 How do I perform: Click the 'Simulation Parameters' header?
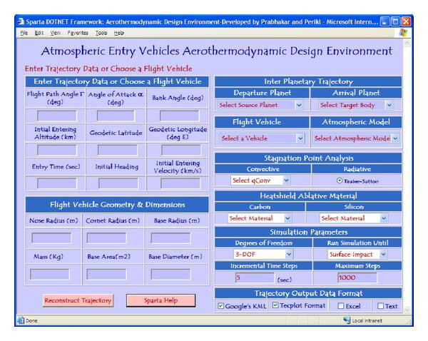(x=308, y=232)
